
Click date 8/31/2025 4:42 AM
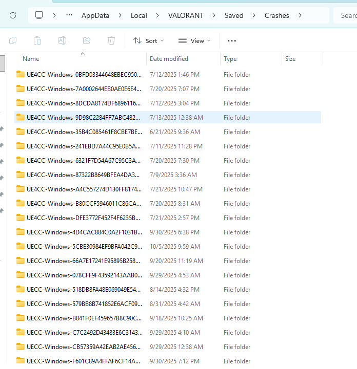(175, 304)
